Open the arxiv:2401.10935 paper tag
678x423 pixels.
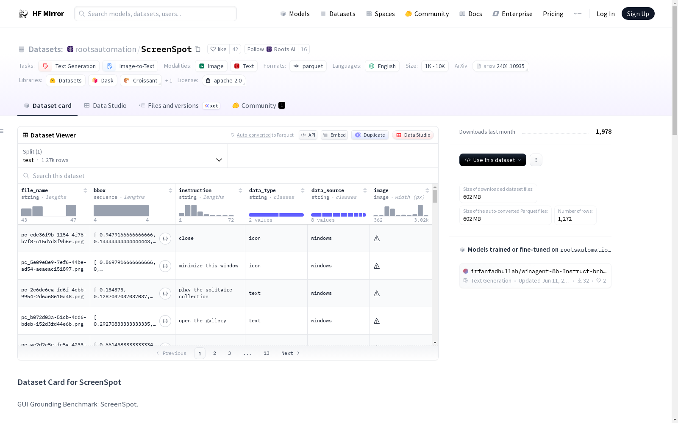(x=500, y=66)
